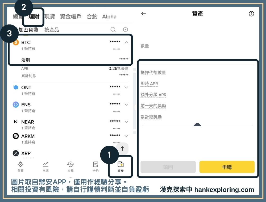This screenshot has height=202, width=266.
Task: Click the BTC coin logo
Action: click(15, 42)
